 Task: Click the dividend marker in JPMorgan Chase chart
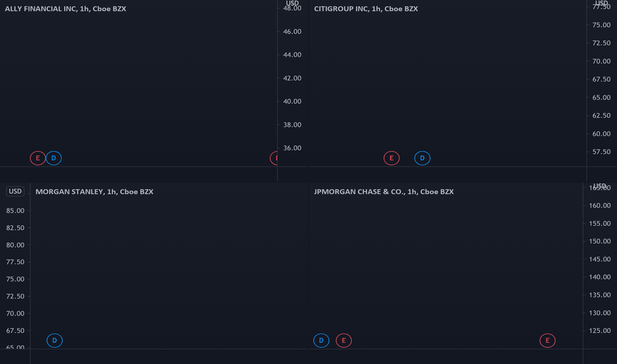coord(321,340)
